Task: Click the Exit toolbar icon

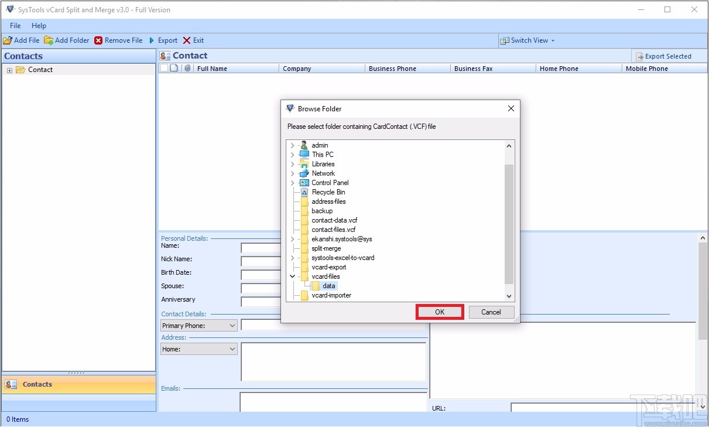Action: click(186, 40)
